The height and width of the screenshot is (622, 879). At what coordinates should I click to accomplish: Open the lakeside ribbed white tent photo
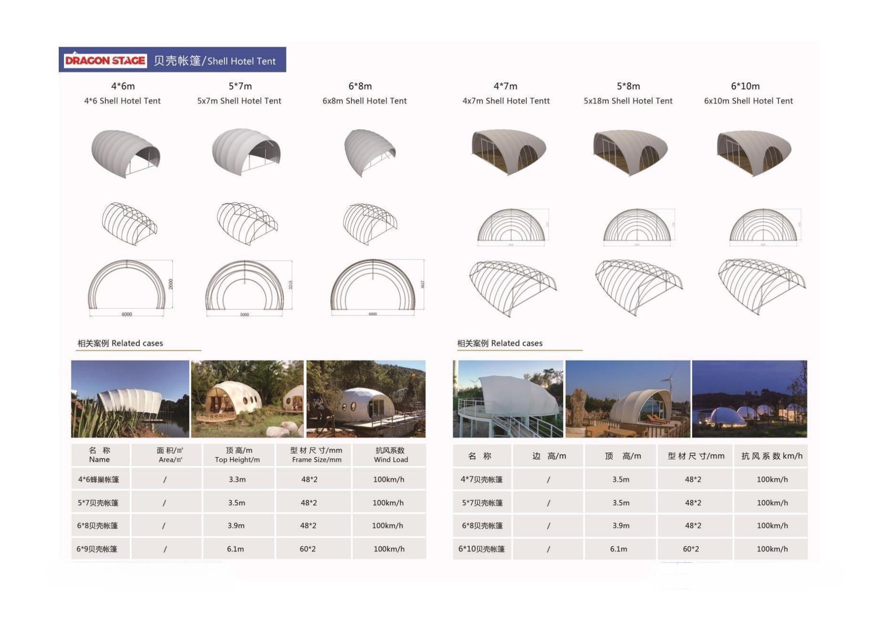130,399
